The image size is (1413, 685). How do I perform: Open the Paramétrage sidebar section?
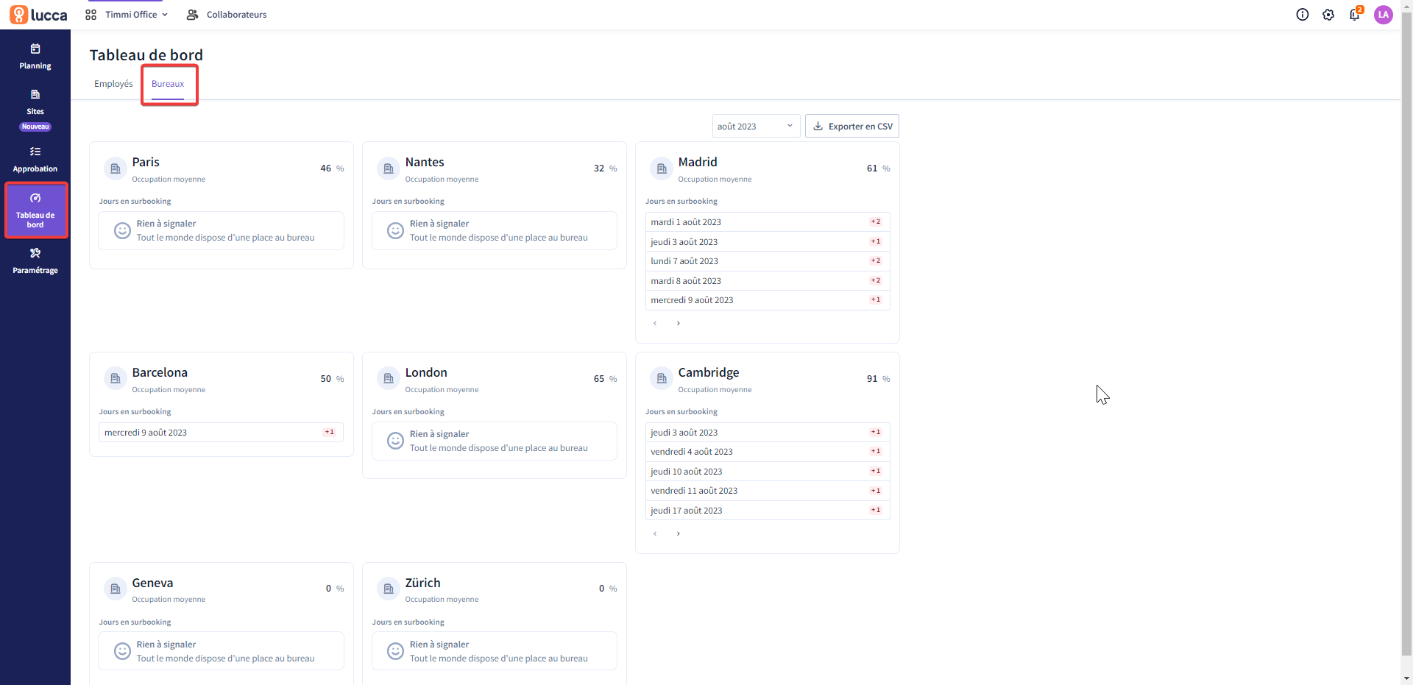pos(35,261)
